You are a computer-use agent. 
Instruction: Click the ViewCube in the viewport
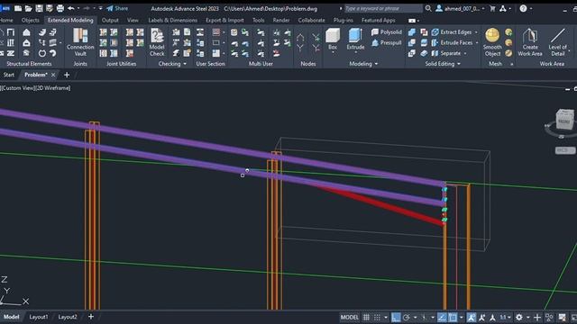[x=563, y=120]
